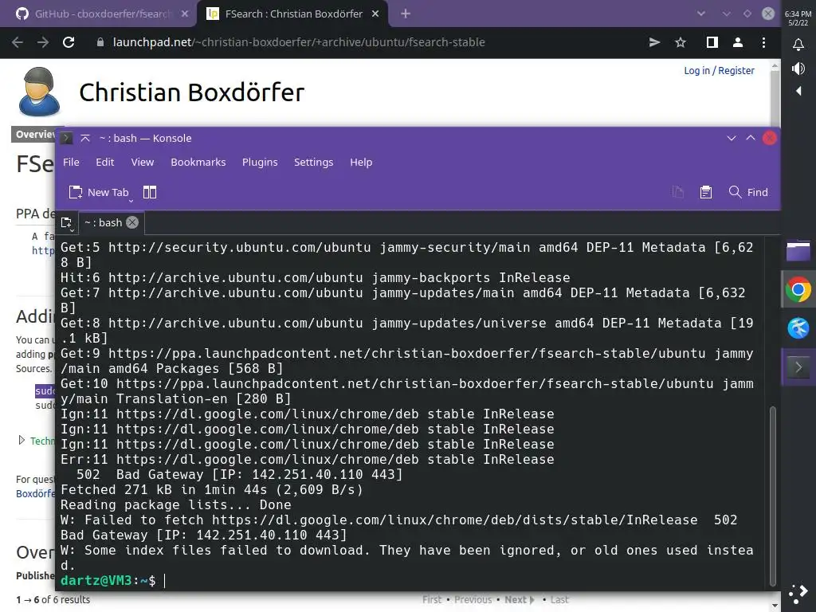Bookmark this page with star icon
The width and height of the screenshot is (816, 612).
coord(681,42)
